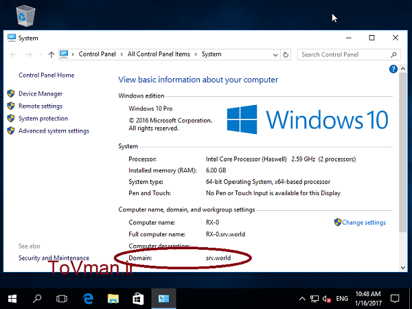The height and width of the screenshot is (309, 412).
Task: Click the shield icon beside System protection
Action: (x=11, y=118)
